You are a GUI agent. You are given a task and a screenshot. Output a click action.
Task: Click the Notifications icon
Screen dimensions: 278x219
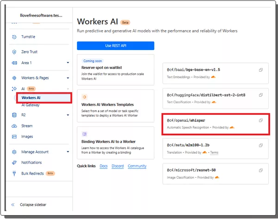14,163
